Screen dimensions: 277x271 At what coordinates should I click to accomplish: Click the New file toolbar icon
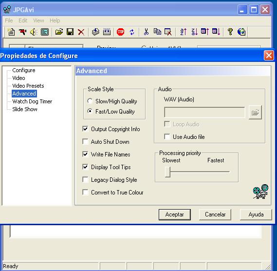[x=11, y=32]
